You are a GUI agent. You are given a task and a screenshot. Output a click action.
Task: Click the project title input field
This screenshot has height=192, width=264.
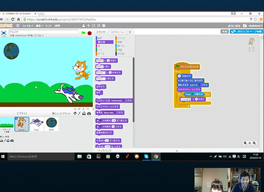[43, 32]
